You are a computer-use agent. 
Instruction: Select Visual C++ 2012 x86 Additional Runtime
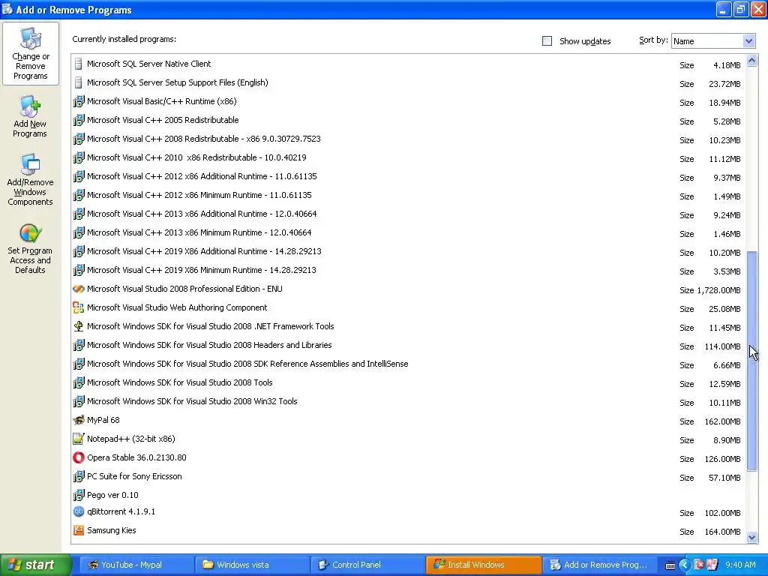408,176
